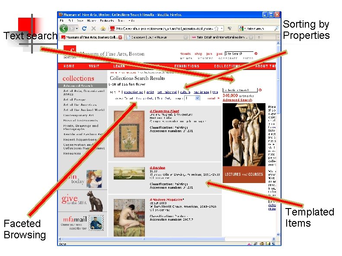
Task: Open the View menu
Action: [80, 21]
